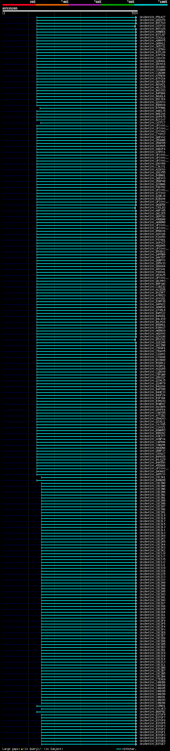Click the green ~80% identity color bar
Viewport: 170px width, 751px height.
(x=118, y=5)
